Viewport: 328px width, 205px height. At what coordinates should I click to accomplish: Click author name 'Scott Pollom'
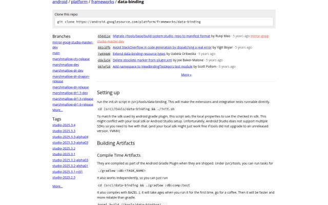pos(207,67)
